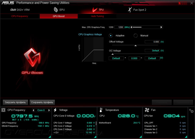Decrease graphics frequency with left slider arrow

click(x=131, y=27)
